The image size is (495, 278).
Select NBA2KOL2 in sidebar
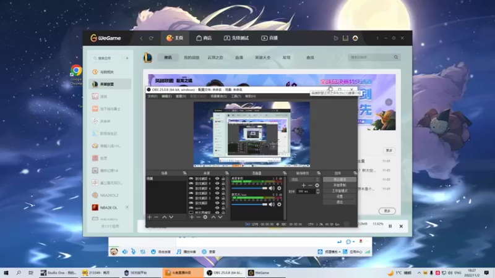click(110, 195)
